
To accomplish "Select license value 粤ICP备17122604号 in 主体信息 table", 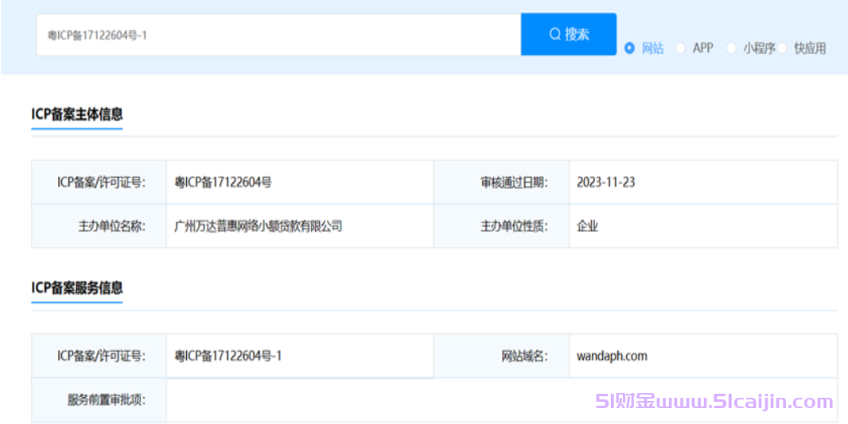I will click(x=223, y=182).
